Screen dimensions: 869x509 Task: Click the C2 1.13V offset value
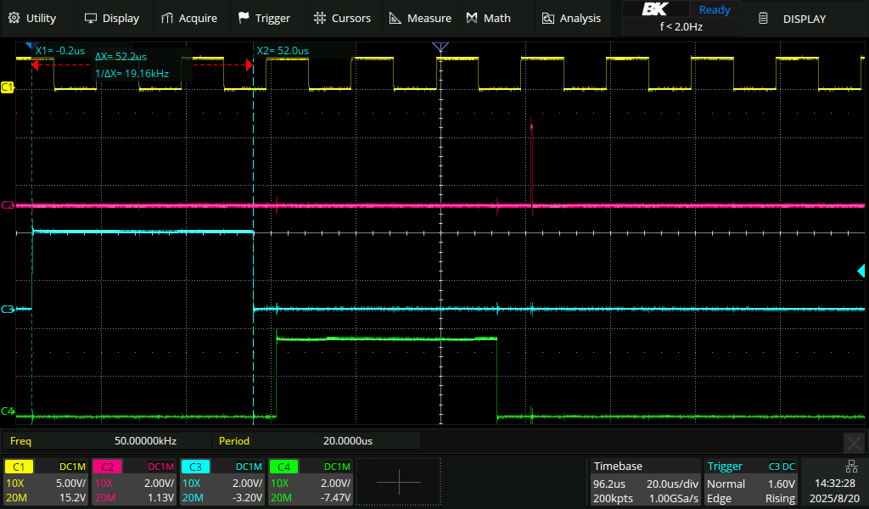click(x=160, y=498)
